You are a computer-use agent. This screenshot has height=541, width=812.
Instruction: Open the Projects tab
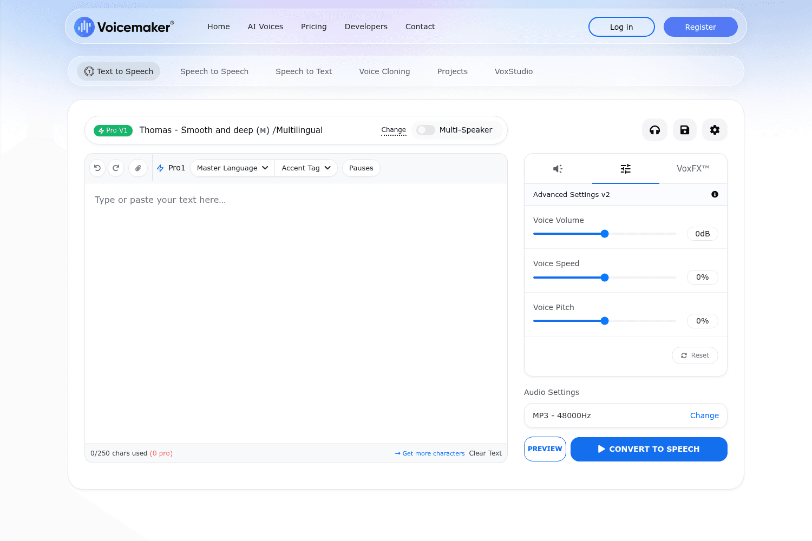453,71
